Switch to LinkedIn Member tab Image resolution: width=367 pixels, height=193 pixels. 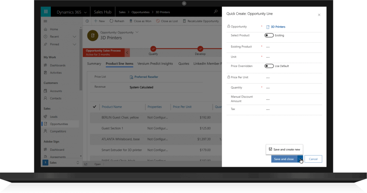coord(208,64)
